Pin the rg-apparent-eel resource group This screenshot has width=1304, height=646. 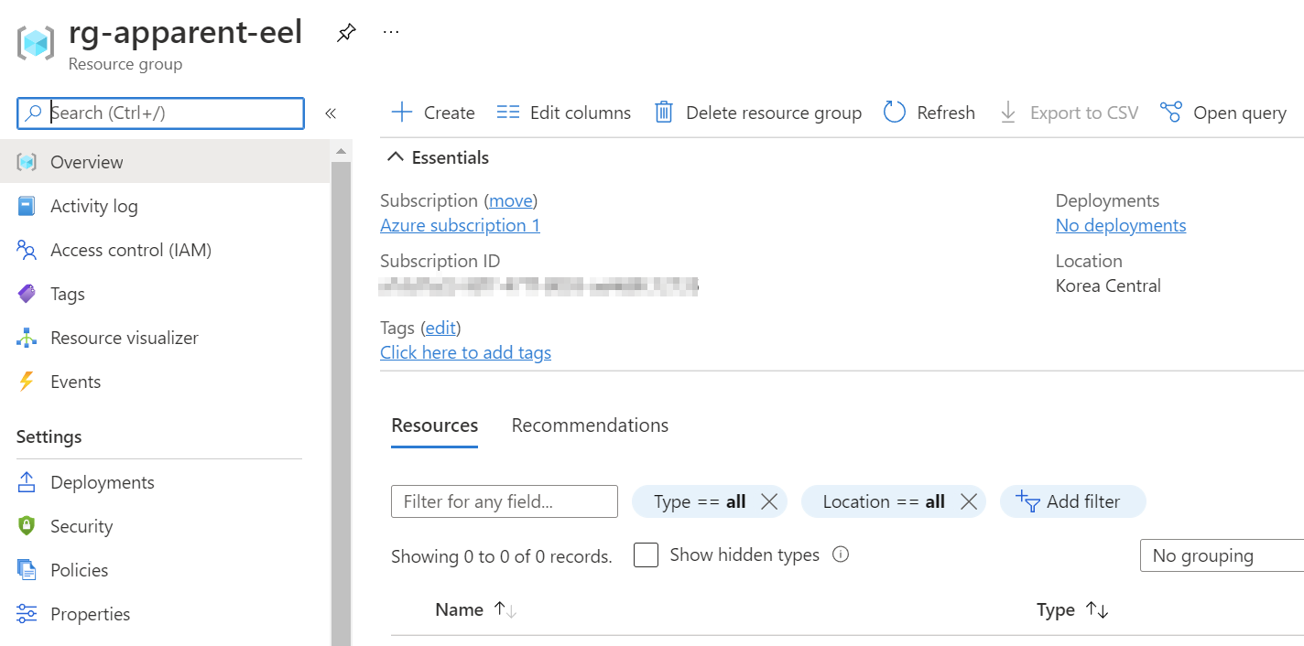tap(345, 34)
